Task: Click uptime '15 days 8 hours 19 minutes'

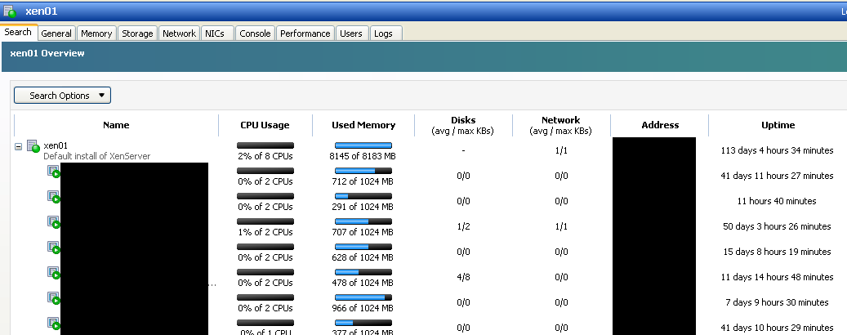Action: (x=777, y=252)
